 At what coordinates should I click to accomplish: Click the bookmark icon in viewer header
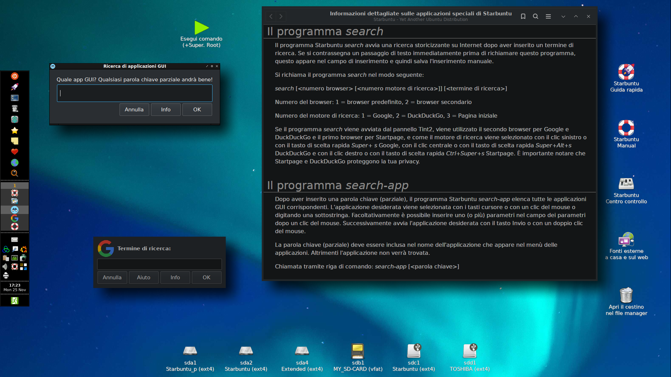(x=523, y=16)
